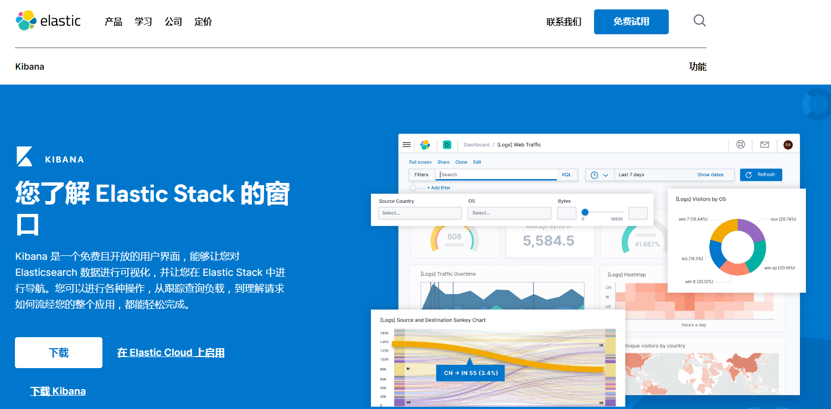Click the Bytes minimum value box
Screen dimensions: 831x409
pos(567,213)
